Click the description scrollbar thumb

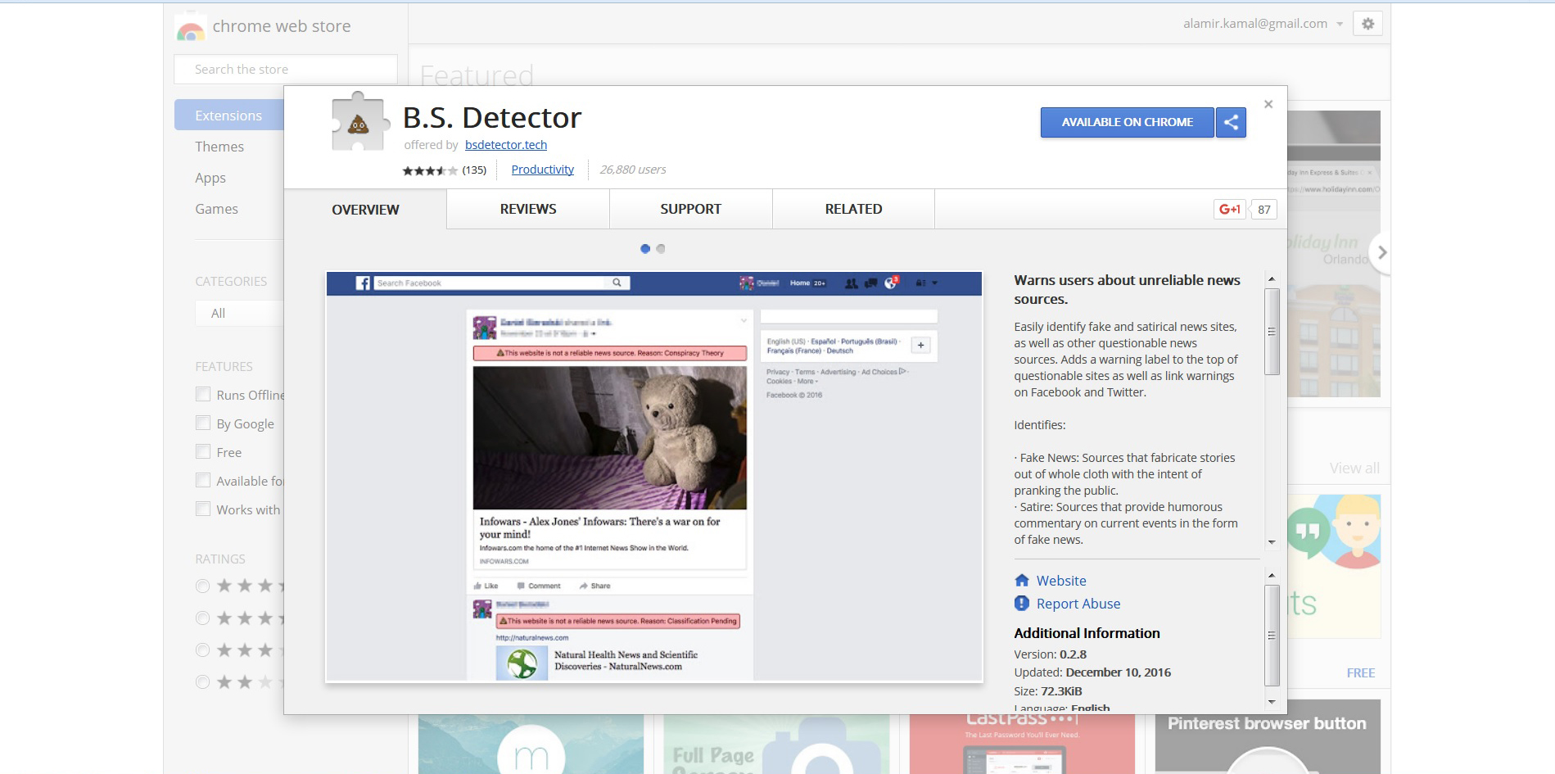1272,332
